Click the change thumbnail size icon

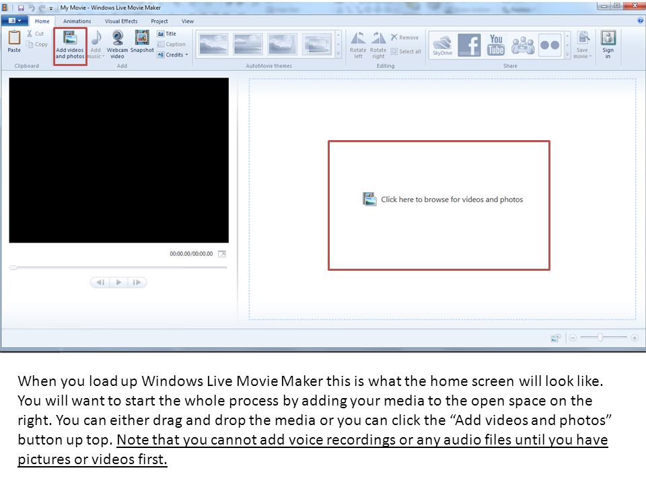click(555, 338)
